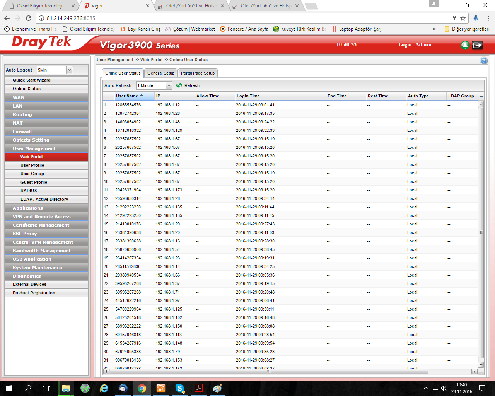
Task: Bookmark this page with star icon
Action: click(x=463, y=18)
